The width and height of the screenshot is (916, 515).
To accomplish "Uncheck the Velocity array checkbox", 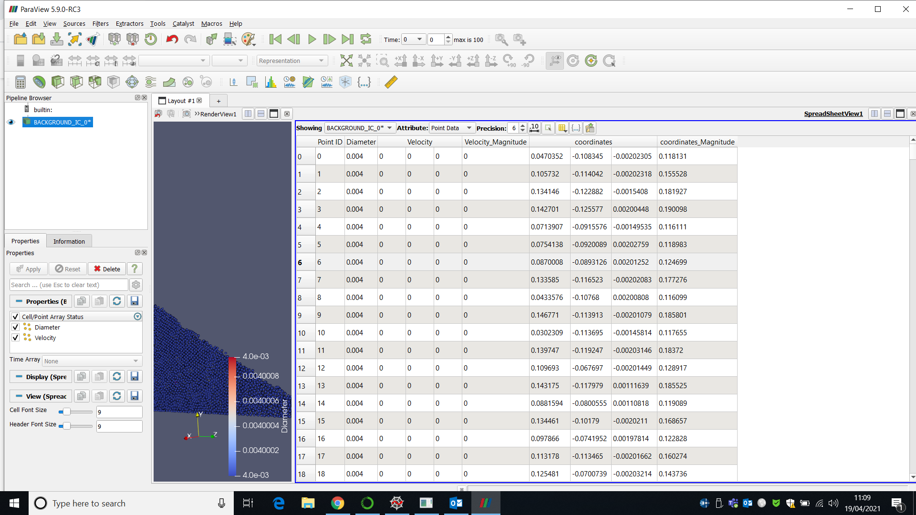I will pos(15,338).
